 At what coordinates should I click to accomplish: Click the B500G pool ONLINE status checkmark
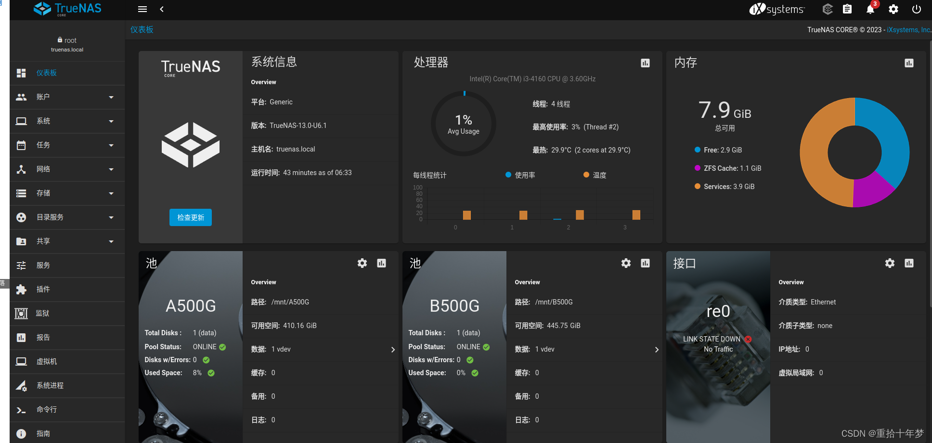click(x=486, y=347)
